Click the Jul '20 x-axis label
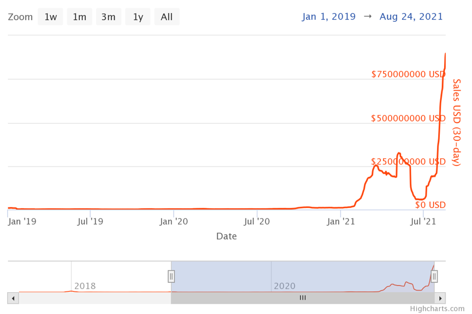Screen dimensions: 472x314 [x=257, y=222]
